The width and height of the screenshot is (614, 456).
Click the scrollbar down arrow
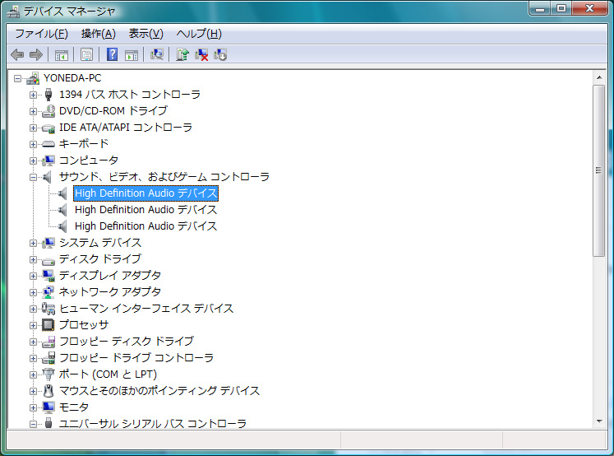coord(599,421)
